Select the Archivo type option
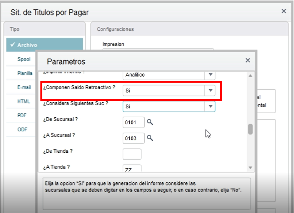The image size is (294, 213). pyautogui.click(x=45, y=45)
